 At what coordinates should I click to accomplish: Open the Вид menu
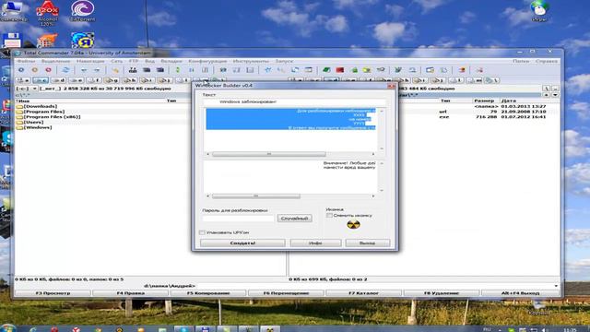pyautogui.click(x=149, y=61)
